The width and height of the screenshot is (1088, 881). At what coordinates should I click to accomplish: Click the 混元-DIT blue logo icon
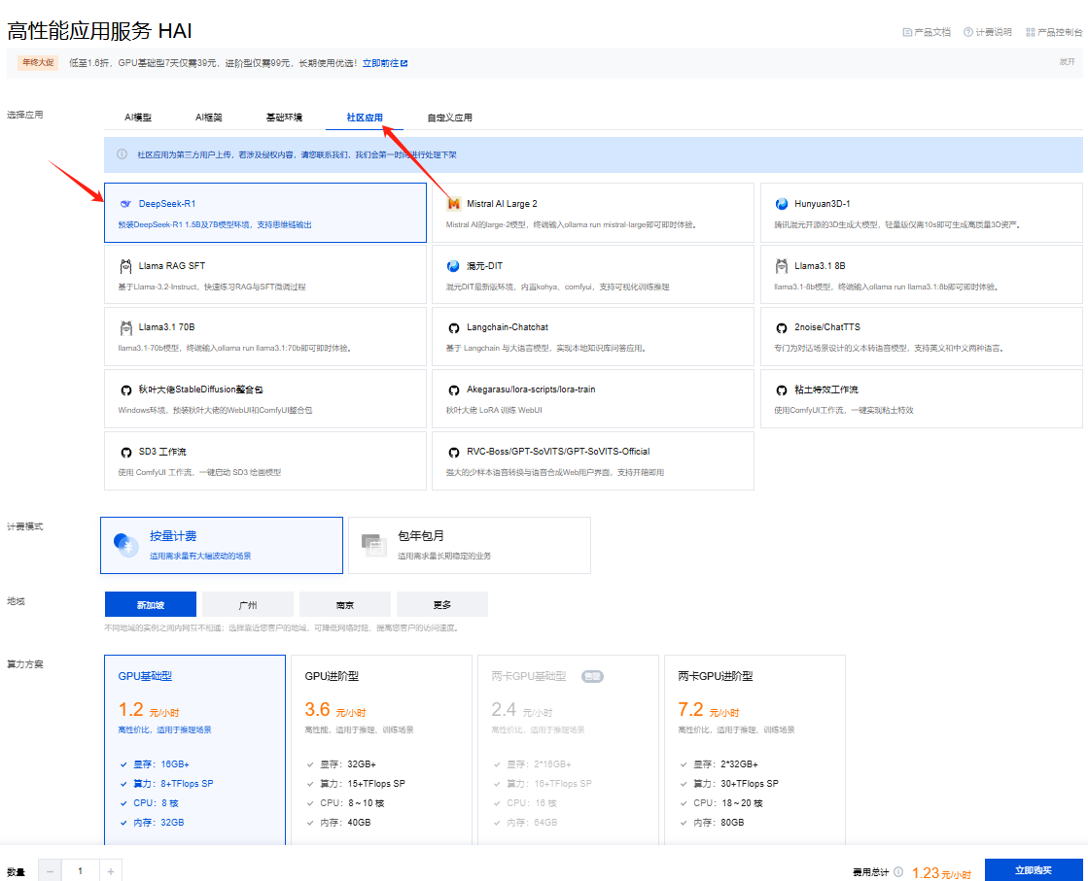[454, 266]
